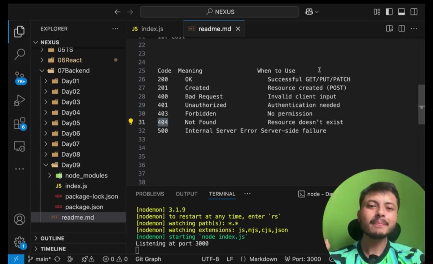Change UTF-8 encoding in status bar

click(210, 259)
